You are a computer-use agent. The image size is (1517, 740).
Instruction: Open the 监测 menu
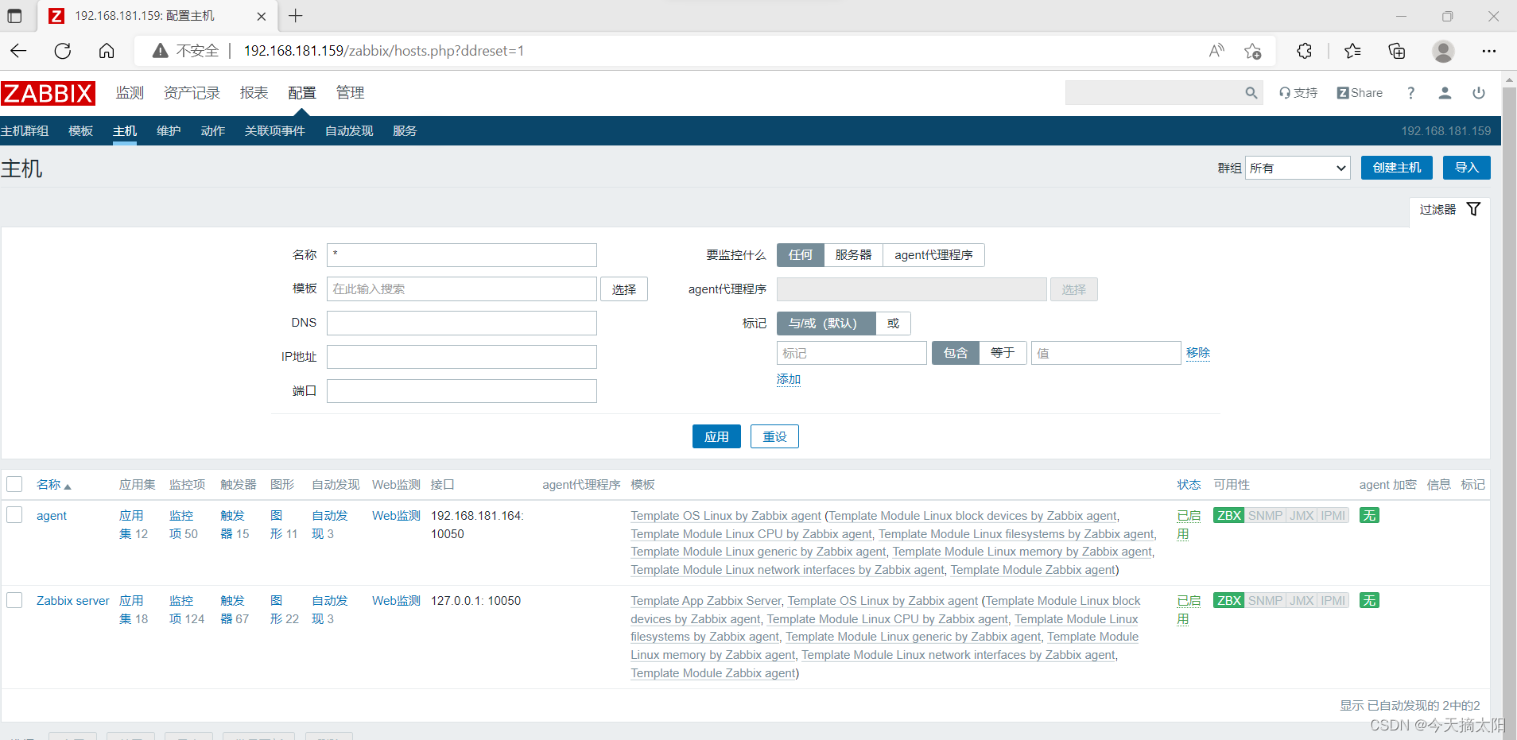click(130, 93)
